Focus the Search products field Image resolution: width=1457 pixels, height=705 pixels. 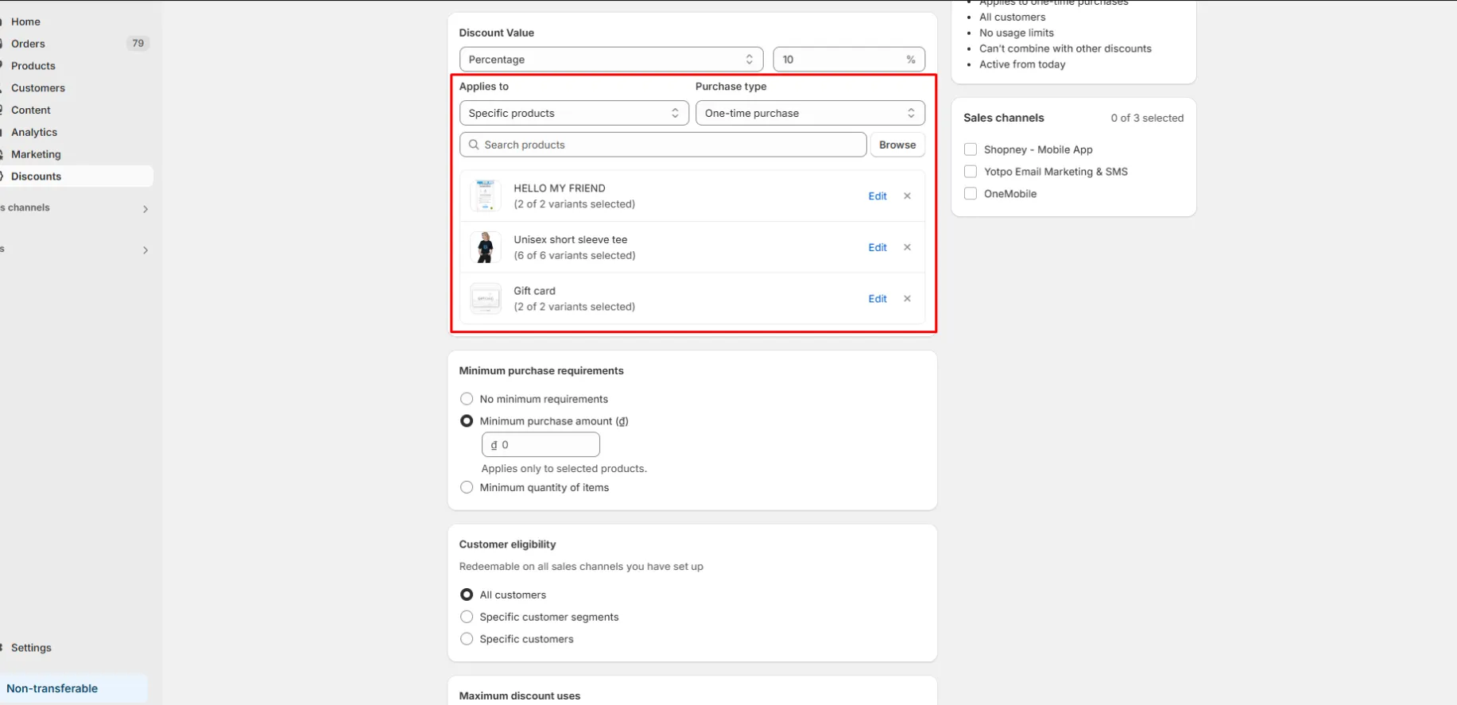[x=663, y=145]
